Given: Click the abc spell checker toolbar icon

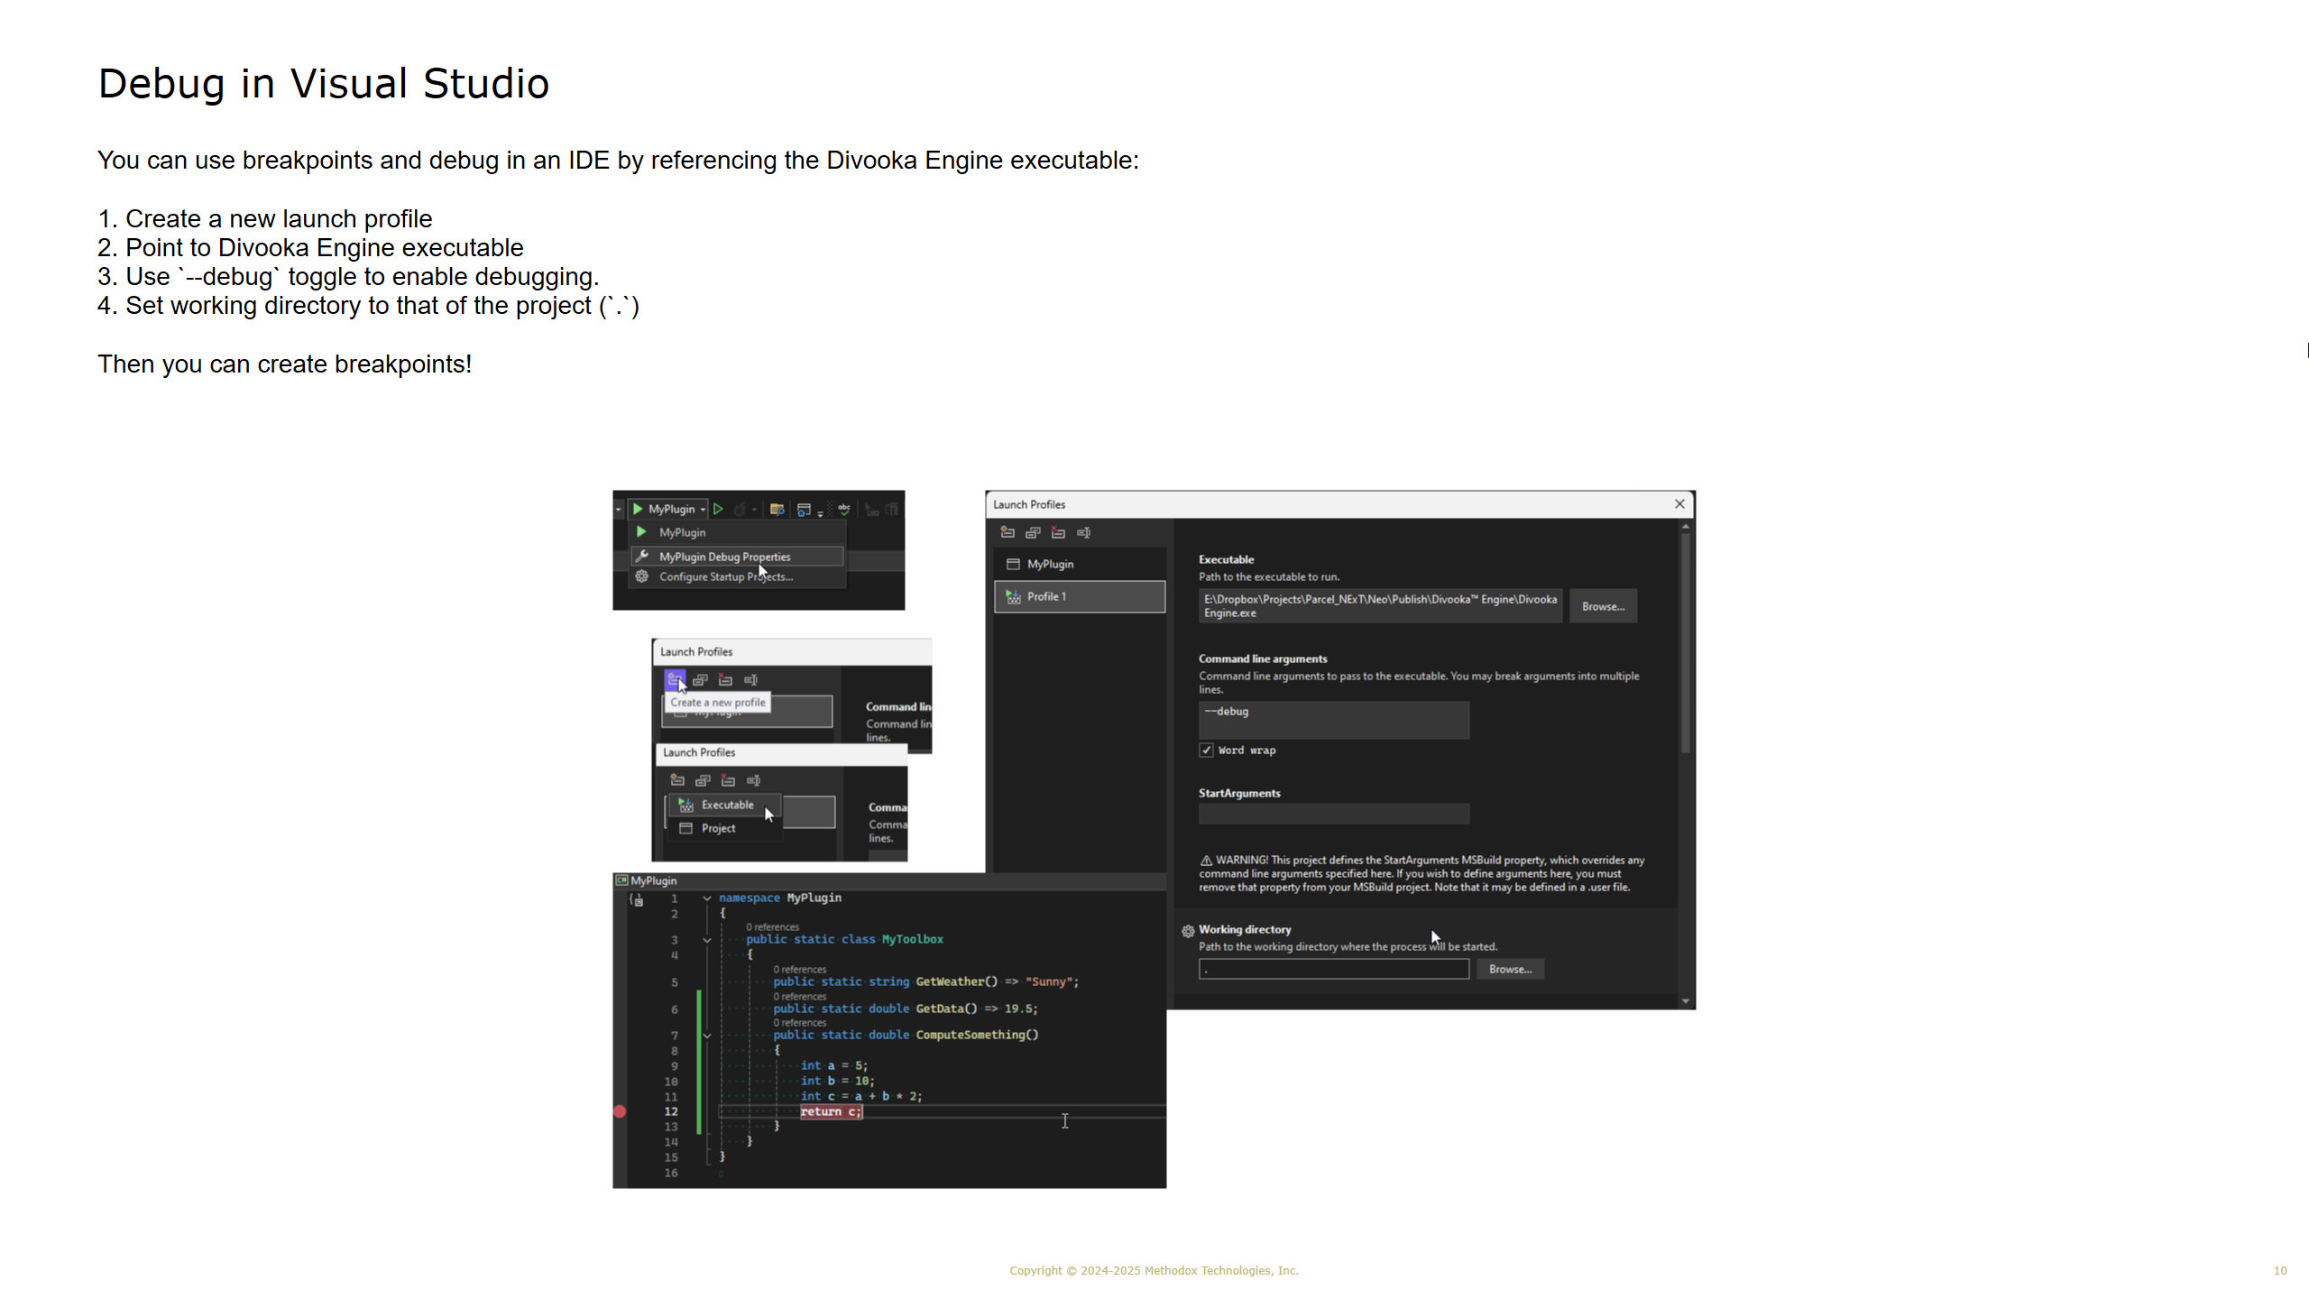Looking at the screenshot, I should click(x=843, y=509).
